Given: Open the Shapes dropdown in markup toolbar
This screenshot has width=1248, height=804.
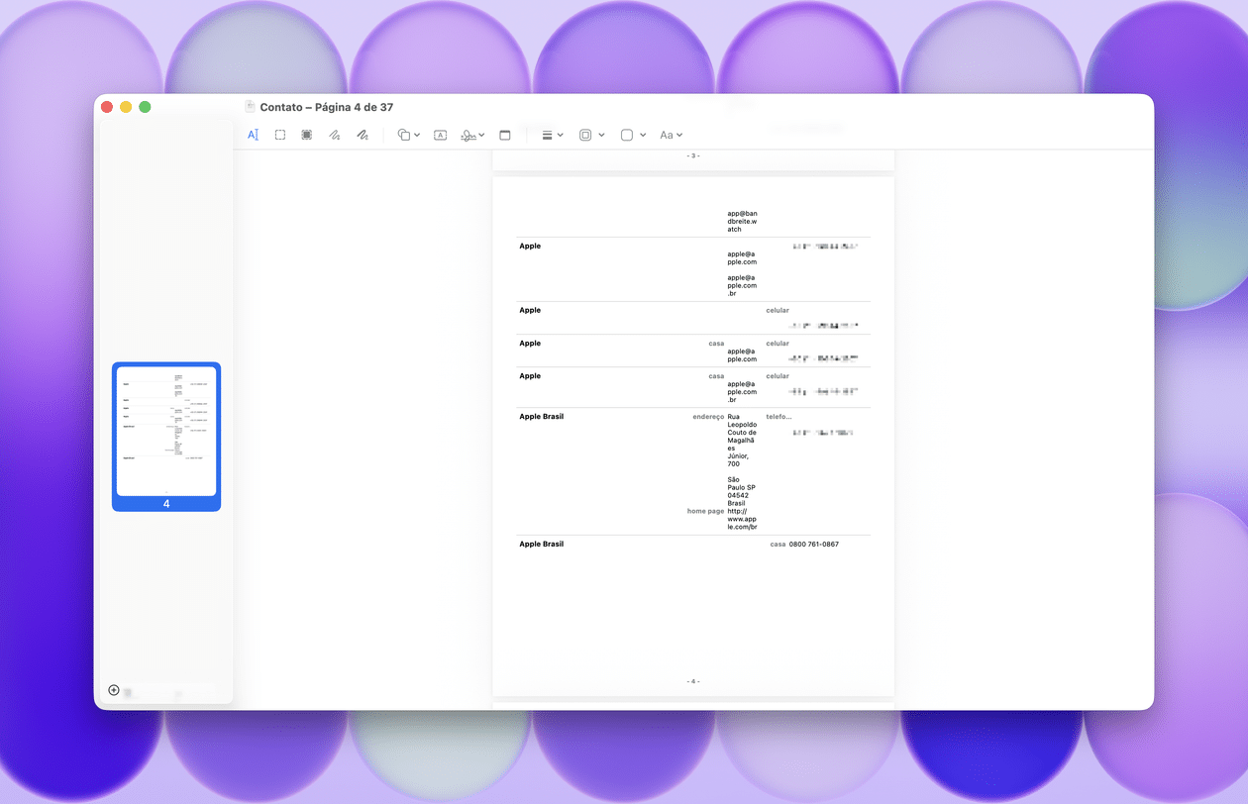Looking at the screenshot, I should click(408, 135).
